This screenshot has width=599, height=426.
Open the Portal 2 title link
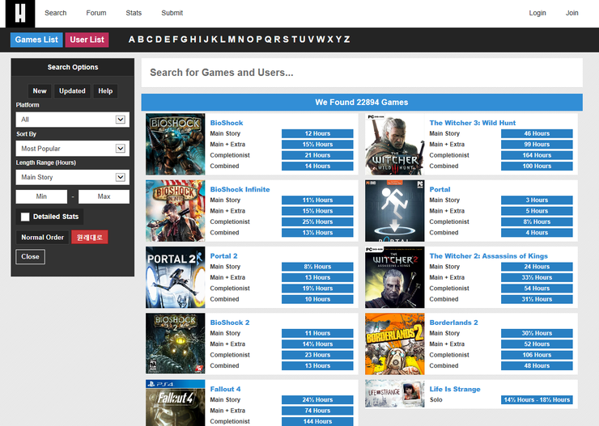[x=224, y=256]
